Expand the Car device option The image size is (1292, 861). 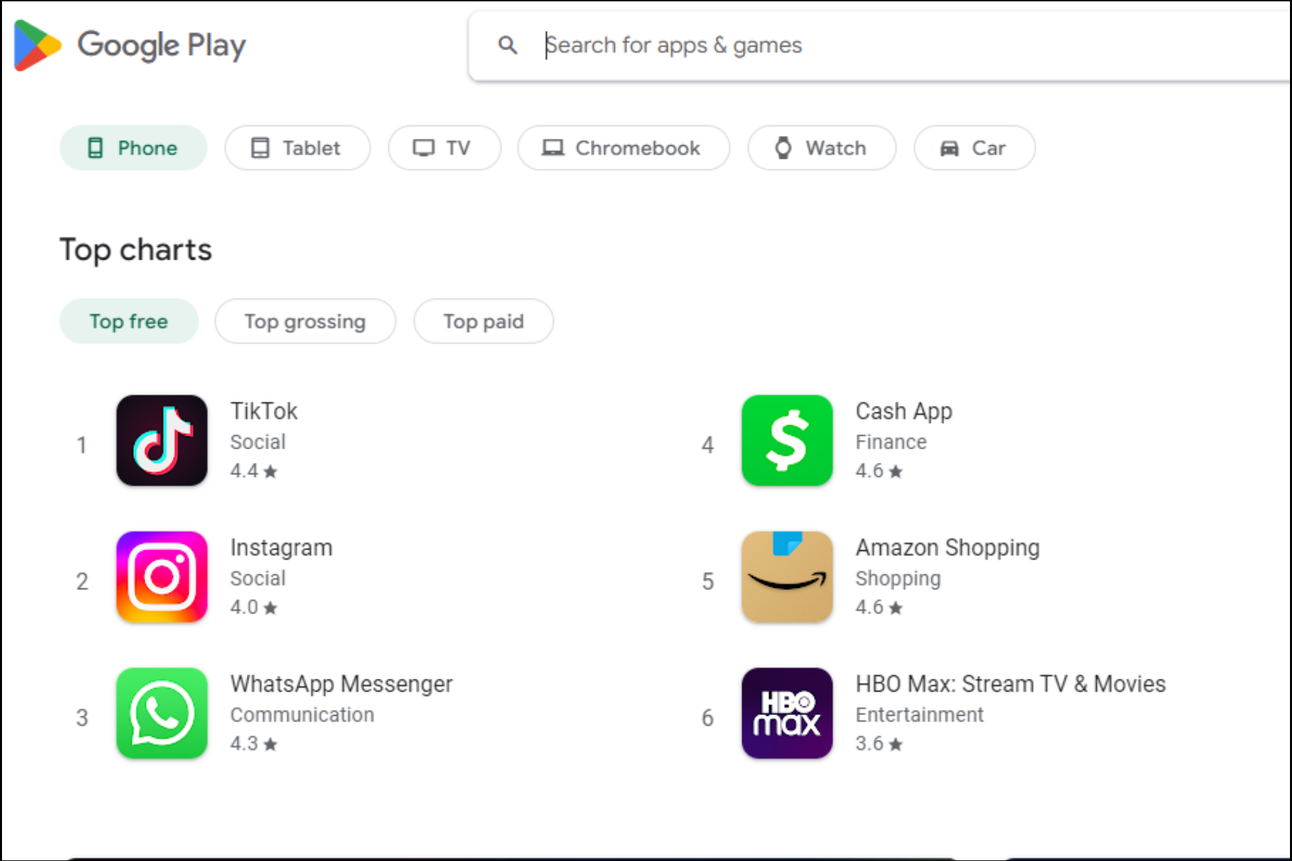click(x=974, y=147)
